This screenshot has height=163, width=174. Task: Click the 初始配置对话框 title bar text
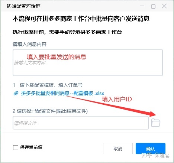click(x=23, y=6)
